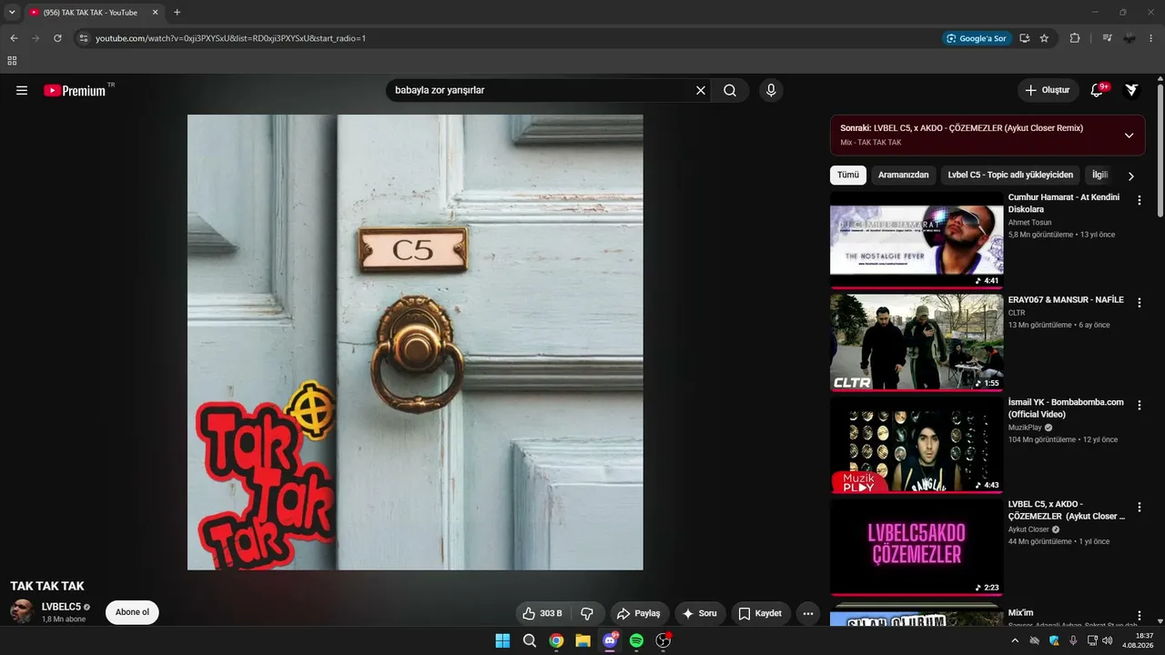Open options for ÇÖZEMEZLER remix video
This screenshot has width=1165, height=655.
click(x=1139, y=508)
